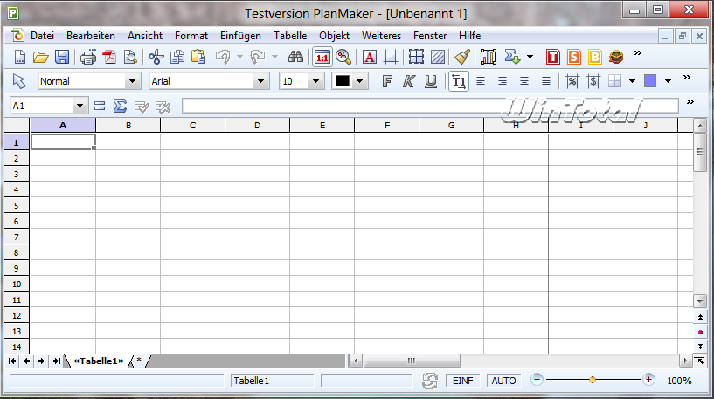
Task: Open cell borders grid icon
Action: tap(416, 57)
